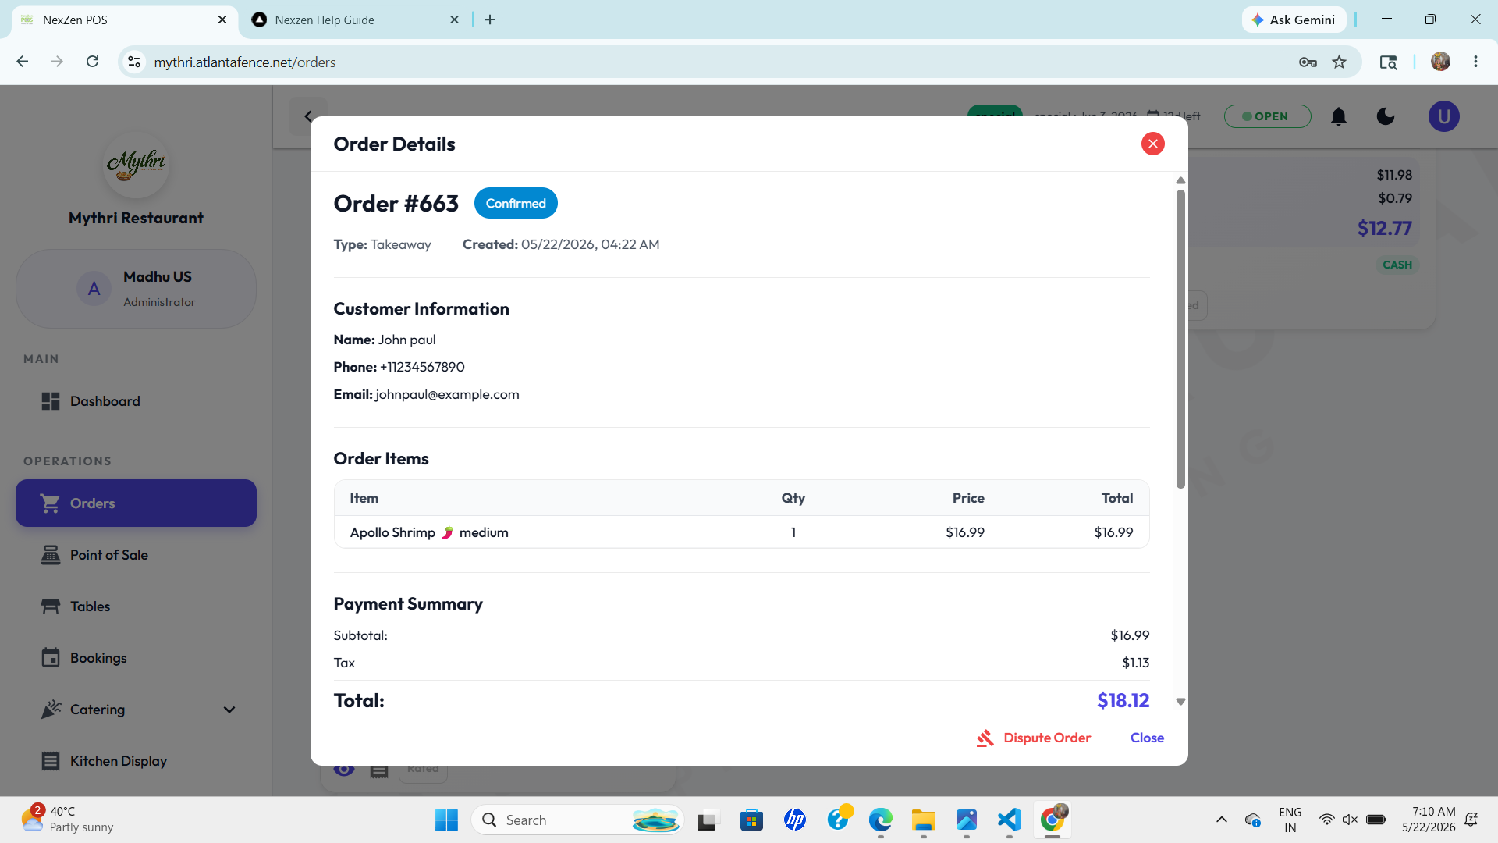Open Kitchen Display page

coord(136,761)
